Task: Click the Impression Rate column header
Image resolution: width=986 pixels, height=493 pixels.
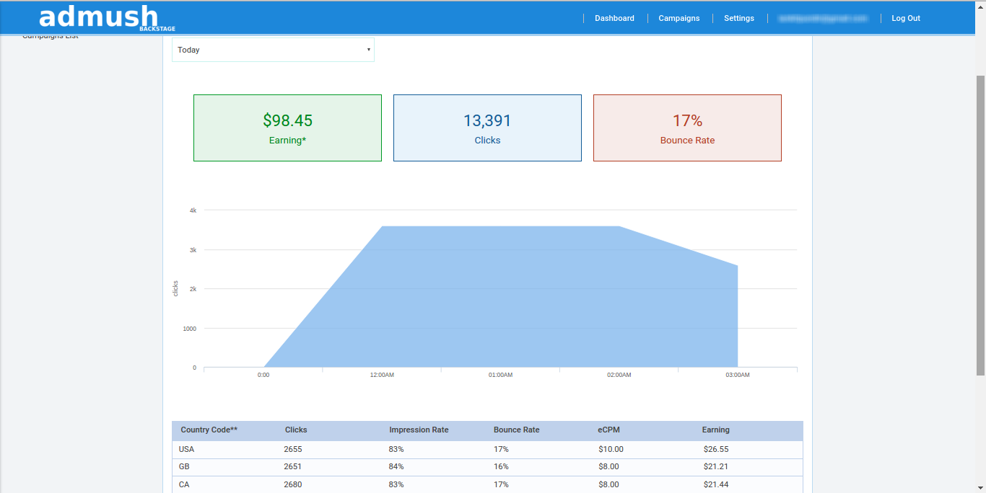Action: click(x=419, y=430)
